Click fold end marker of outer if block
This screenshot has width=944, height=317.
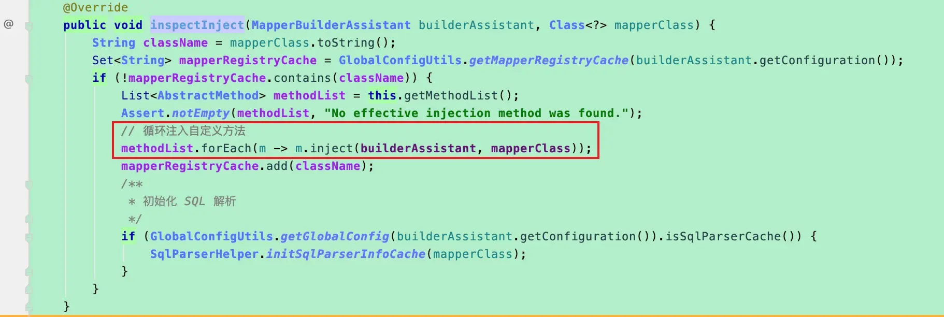29,290
